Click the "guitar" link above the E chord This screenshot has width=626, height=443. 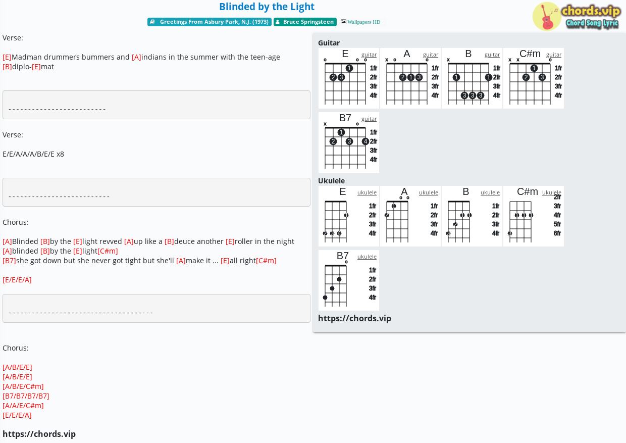point(369,55)
